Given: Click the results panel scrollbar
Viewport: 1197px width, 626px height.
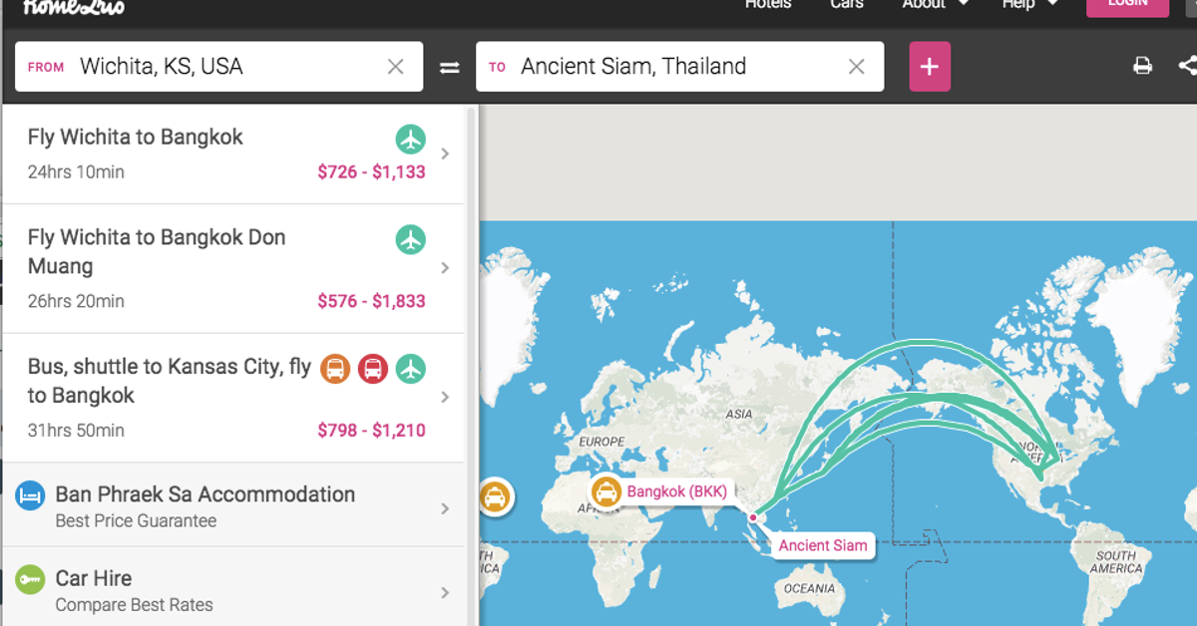Looking at the screenshot, I should coord(472,364).
